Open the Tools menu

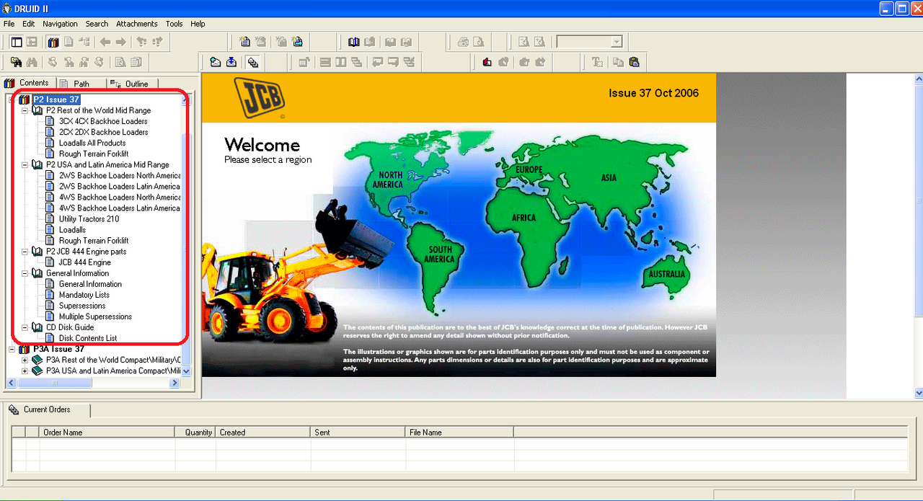(174, 24)
